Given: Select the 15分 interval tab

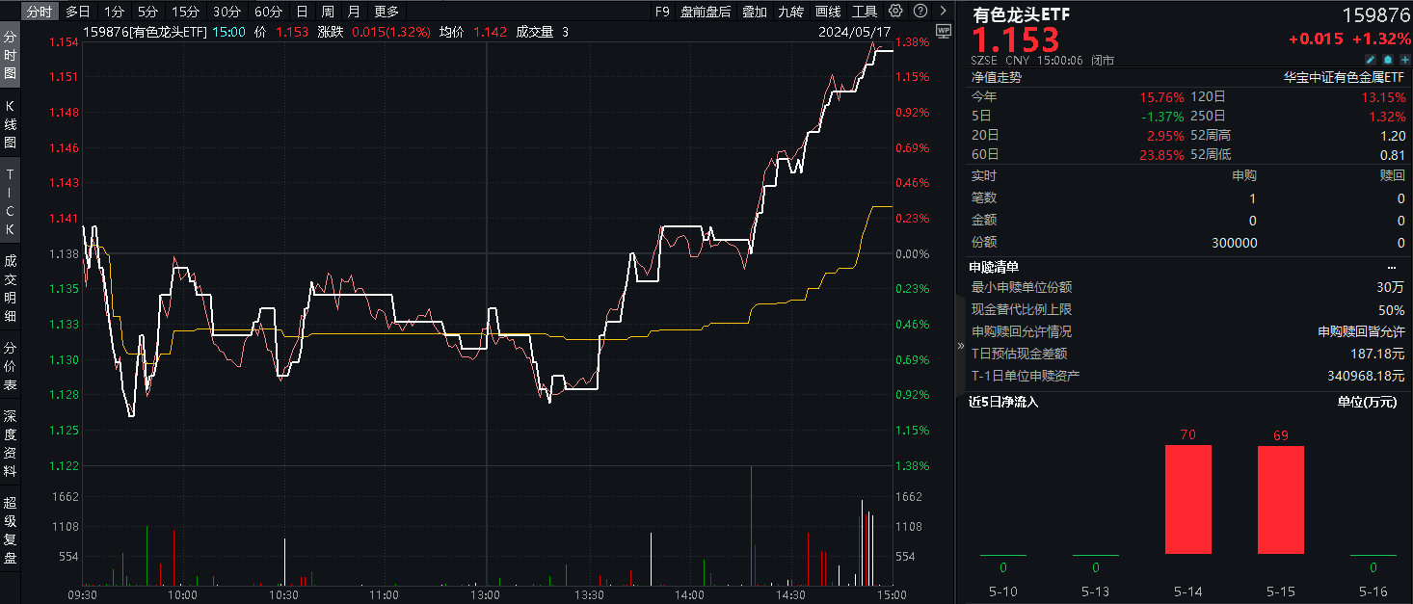Looking at the screenshot, I should (184, 12).
